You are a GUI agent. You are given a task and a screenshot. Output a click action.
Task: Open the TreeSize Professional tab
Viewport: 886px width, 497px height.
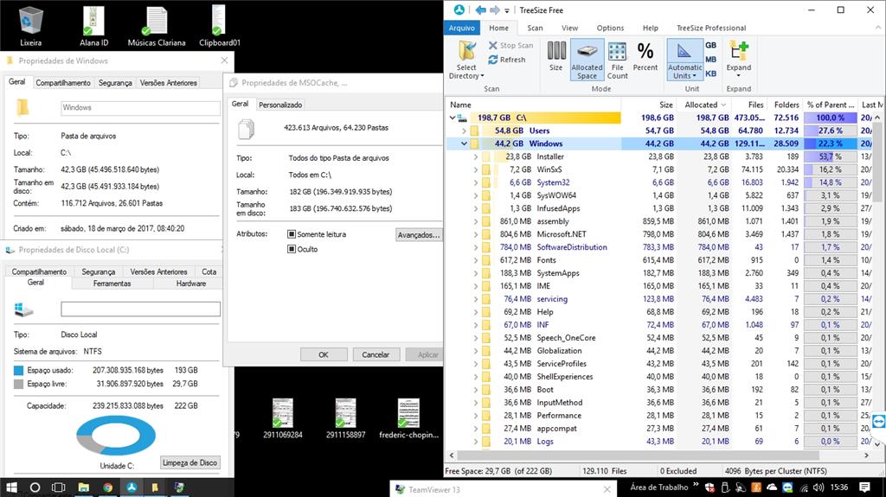[x=711, y=28]
